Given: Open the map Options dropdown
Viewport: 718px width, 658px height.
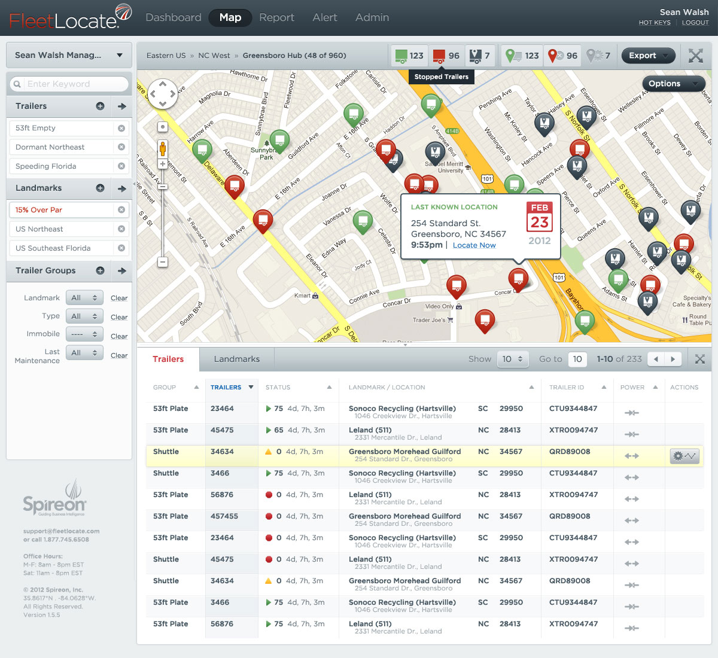Looking at the screenshot, I should (x=673, y=84).
